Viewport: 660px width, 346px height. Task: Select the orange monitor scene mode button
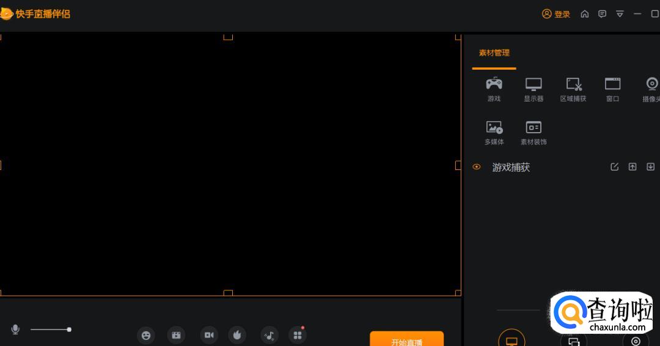click(512, 339)
